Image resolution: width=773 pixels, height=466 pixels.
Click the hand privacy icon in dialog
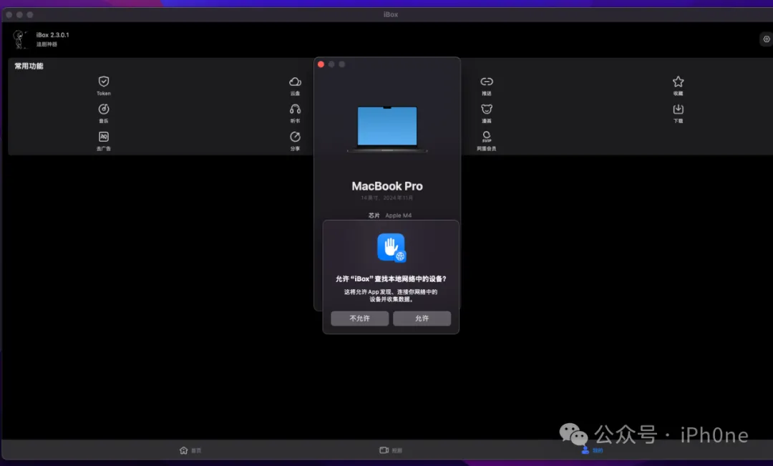pyautogui.click(x=392, y=248)
